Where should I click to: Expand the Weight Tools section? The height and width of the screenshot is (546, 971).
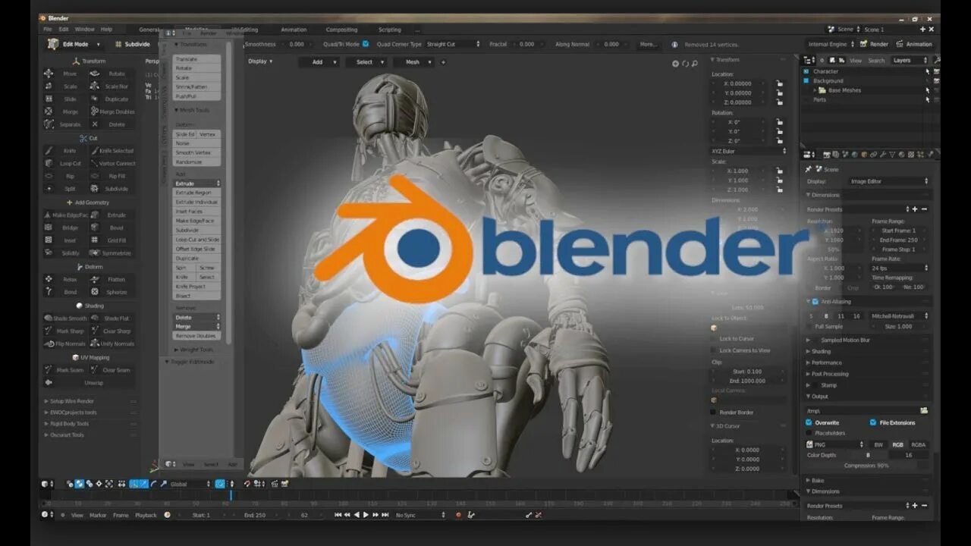coord(195,350)
